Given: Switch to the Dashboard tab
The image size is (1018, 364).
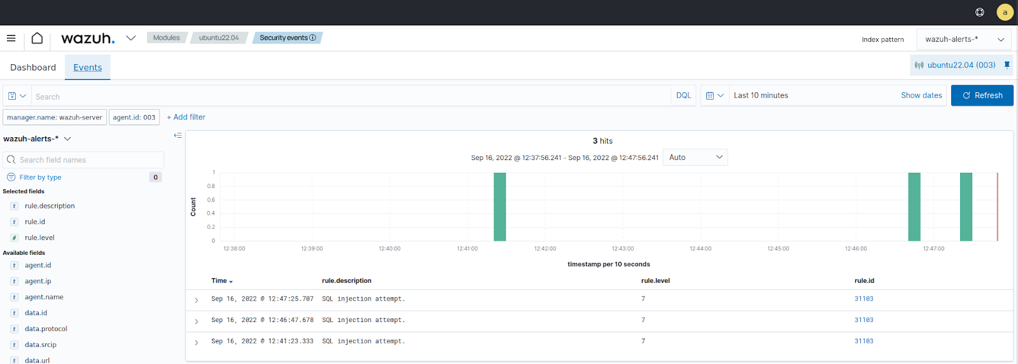Looking at the screenshot, I should pos(33,67).
